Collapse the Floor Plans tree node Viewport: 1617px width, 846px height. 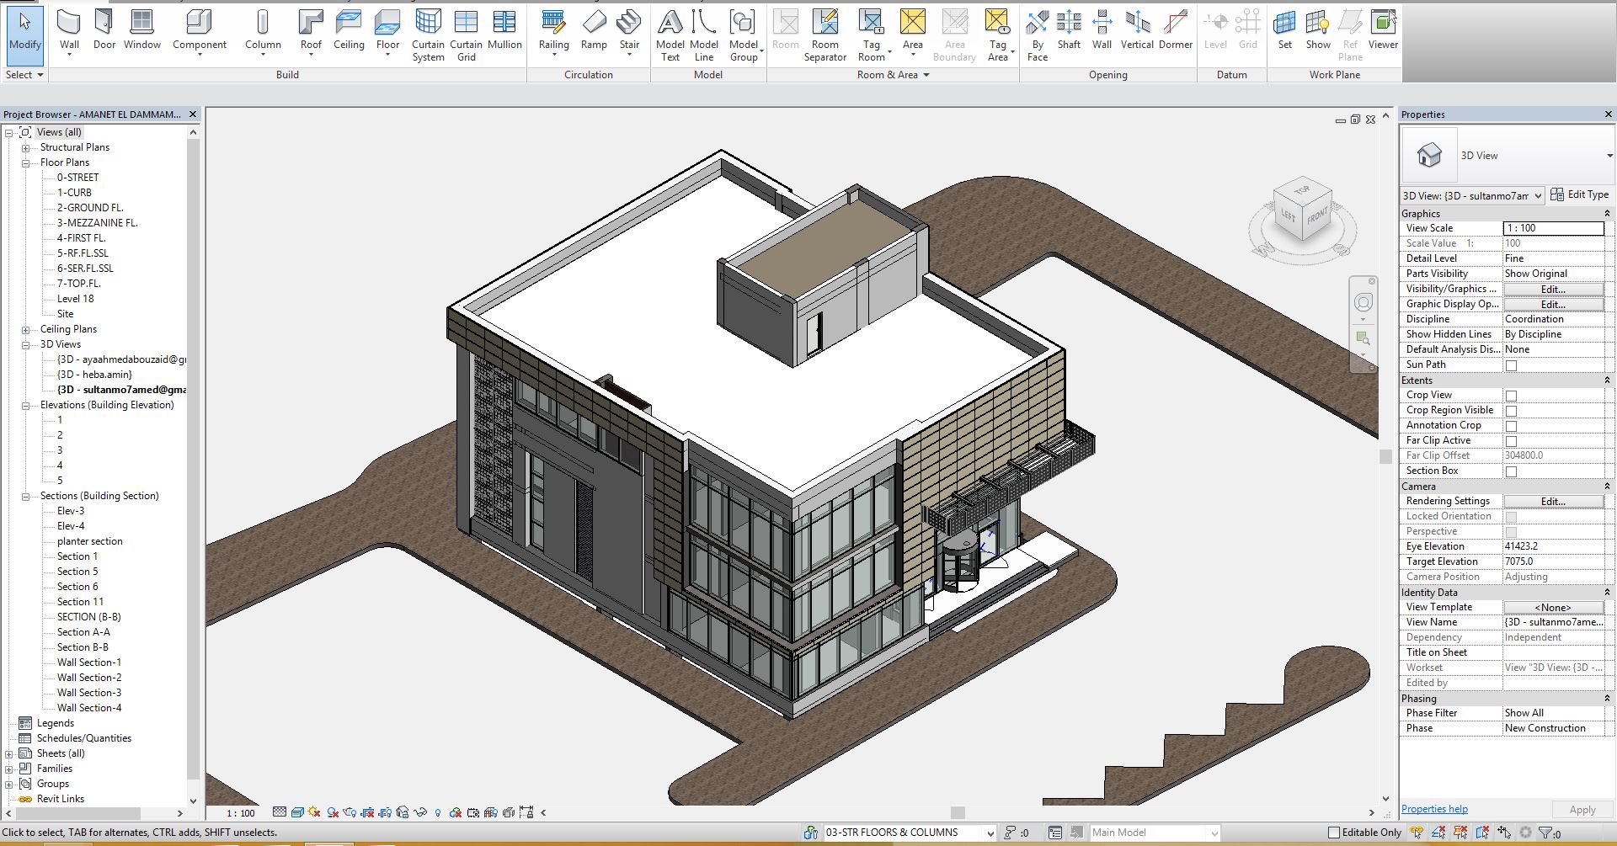[26, 162]
